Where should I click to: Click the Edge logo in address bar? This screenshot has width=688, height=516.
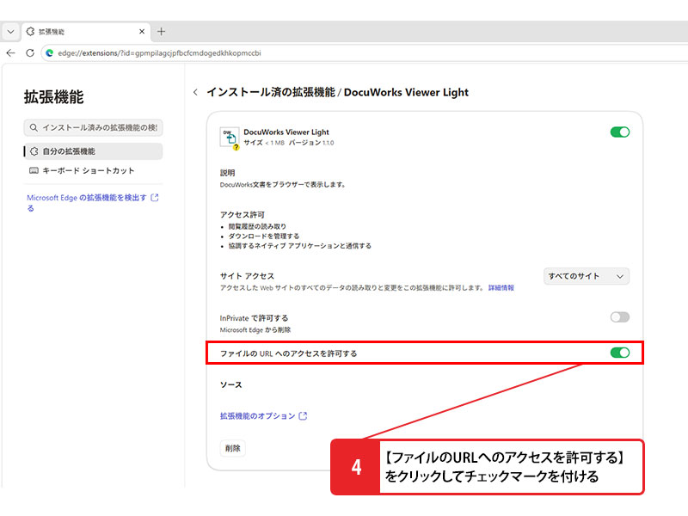click(50, 53)
